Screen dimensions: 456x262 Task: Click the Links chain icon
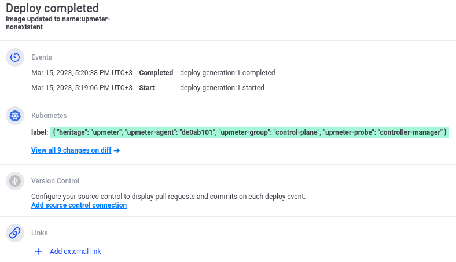tap(15, 233)
